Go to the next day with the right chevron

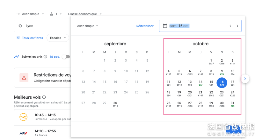point(237,26)
